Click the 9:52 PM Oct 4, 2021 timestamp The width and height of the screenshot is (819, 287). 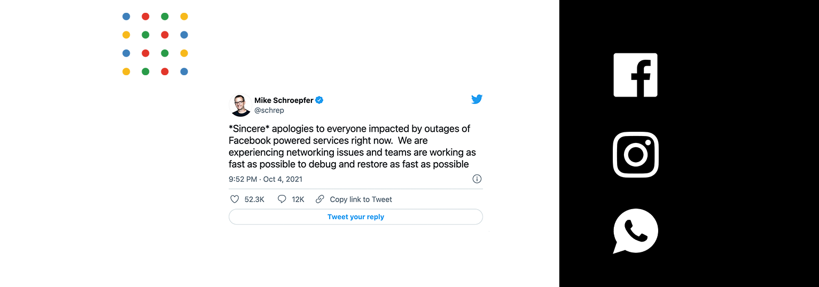pyautogui.click(x=266, y=179)
